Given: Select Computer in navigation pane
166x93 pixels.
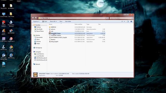Looking at the screenshot, I should 38,52.
